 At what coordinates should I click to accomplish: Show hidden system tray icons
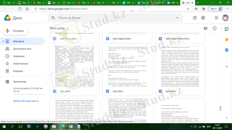tap(191, 127)
